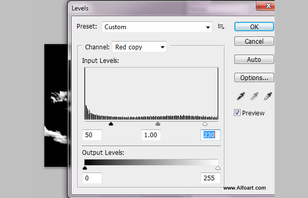The width and height of the screenshot is (308, 198).
Task: Click the output levels field showing 255
Action: click(210, 178)
